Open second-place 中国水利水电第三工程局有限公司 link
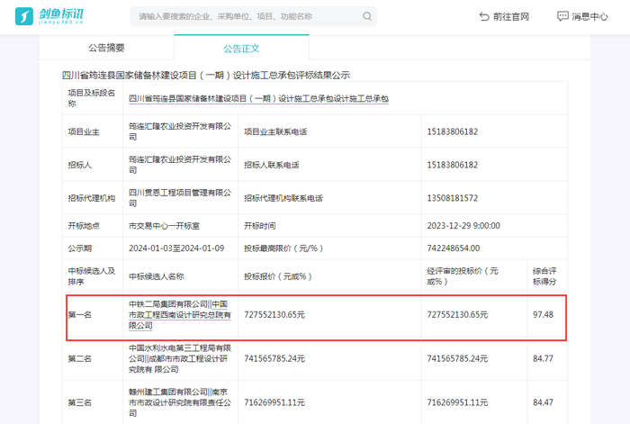Image resolution: width=630 pixels, height=424 pixels. tap(180, 347)
